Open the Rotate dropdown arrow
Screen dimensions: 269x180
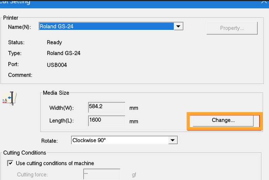click(x=172, y=140)
